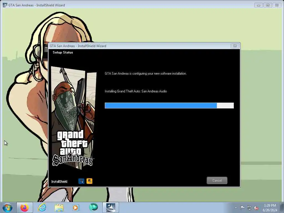Image resolution: width=284 pixels, height=213 pixels.
Task: Open Windows Media Player taskbar icon
Action: point(76,207)
